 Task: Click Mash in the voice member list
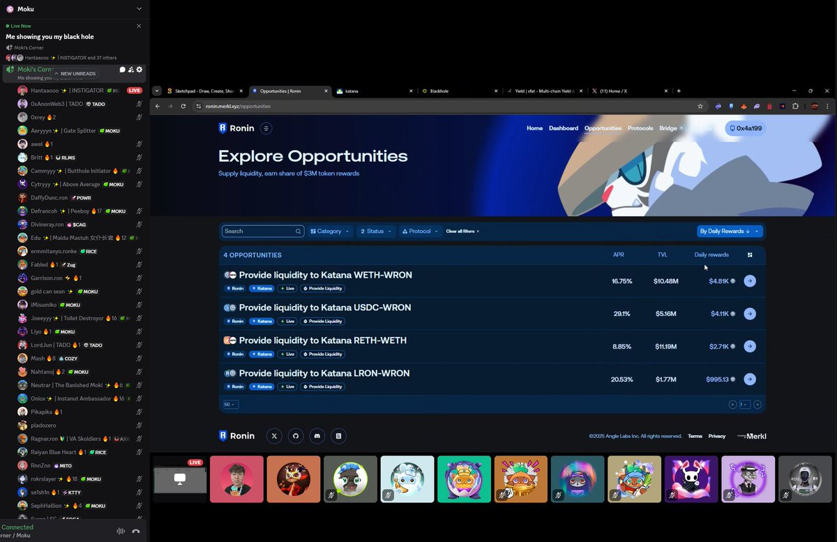(80, 359)
